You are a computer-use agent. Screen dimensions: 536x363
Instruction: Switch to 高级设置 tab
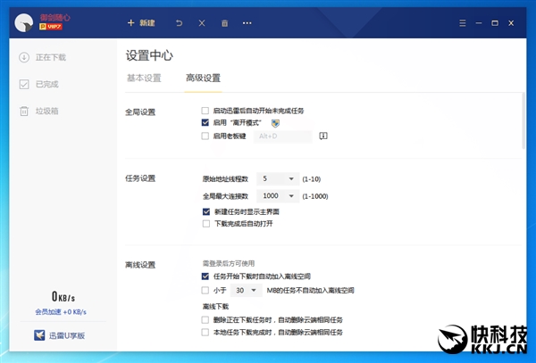[x=203, y=78]
